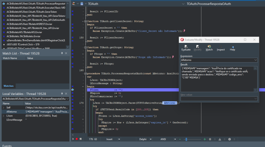This screenshot has height=147, width=265.
Task: Select the Watches tab
Action: coord(8,86)
